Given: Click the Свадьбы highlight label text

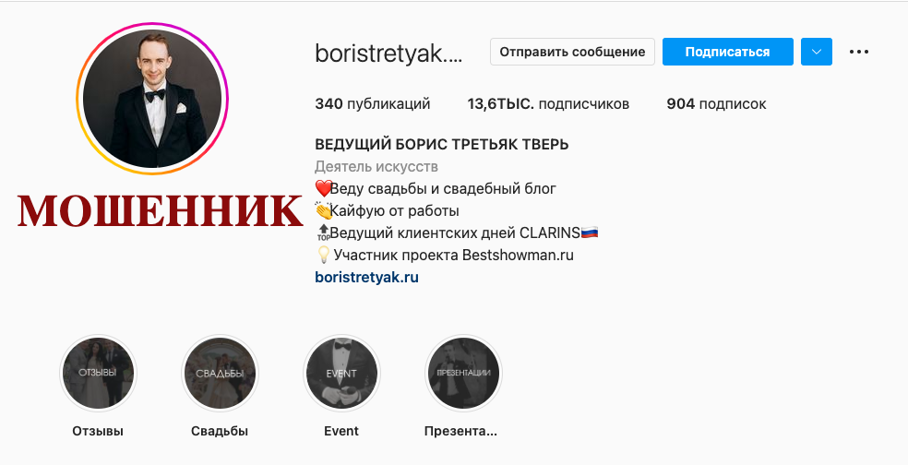Looking at the screenshot, I should click(220, 431).
